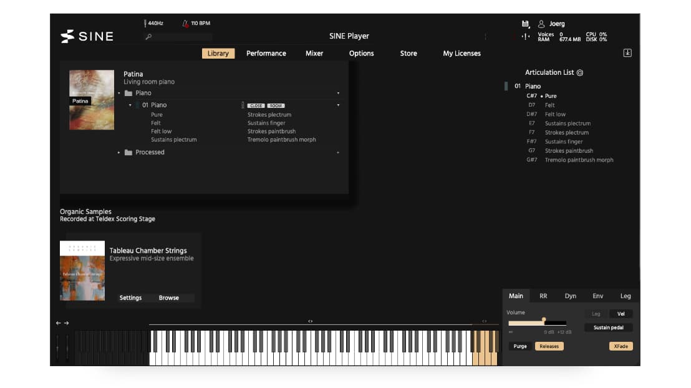Open the Joerg user account icon
The image size is (691, 388).
[541, 23]
